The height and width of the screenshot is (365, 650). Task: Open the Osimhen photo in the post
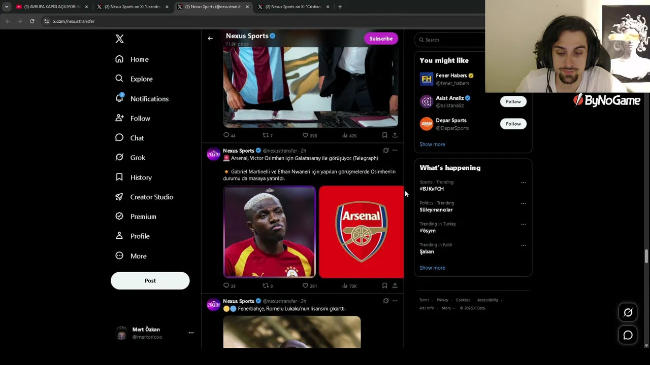270,232
